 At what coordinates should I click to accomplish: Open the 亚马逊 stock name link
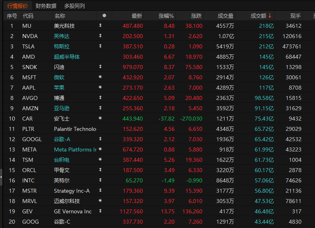click(61, 108)
